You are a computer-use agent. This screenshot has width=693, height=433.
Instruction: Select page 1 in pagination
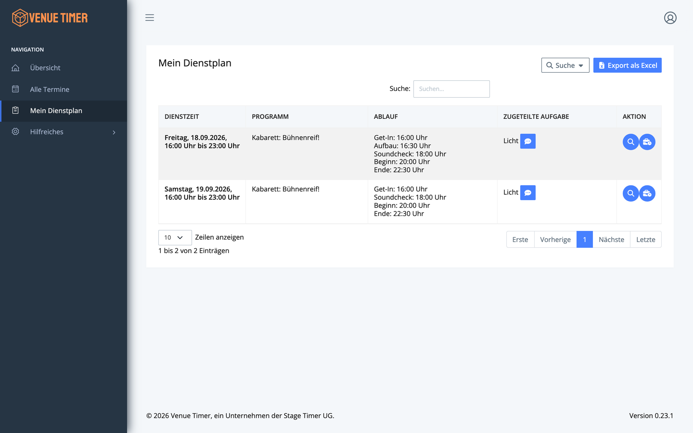coord(585,240)
